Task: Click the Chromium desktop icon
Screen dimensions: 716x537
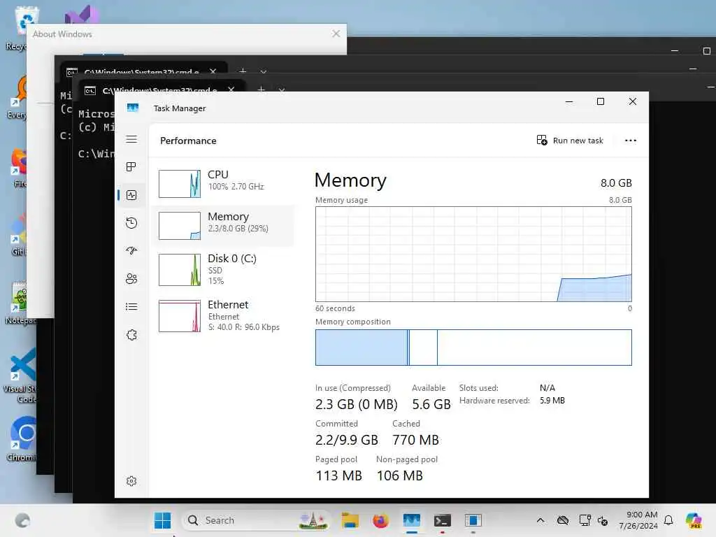Action: (21, 439)
